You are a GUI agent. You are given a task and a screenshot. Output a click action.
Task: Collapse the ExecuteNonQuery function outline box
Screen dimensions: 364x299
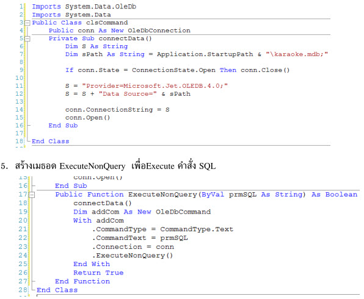click(x=32, y=195)
